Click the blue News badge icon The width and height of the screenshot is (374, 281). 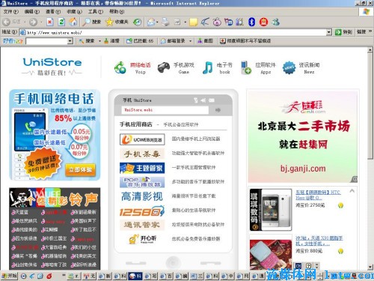click(289, 67)
